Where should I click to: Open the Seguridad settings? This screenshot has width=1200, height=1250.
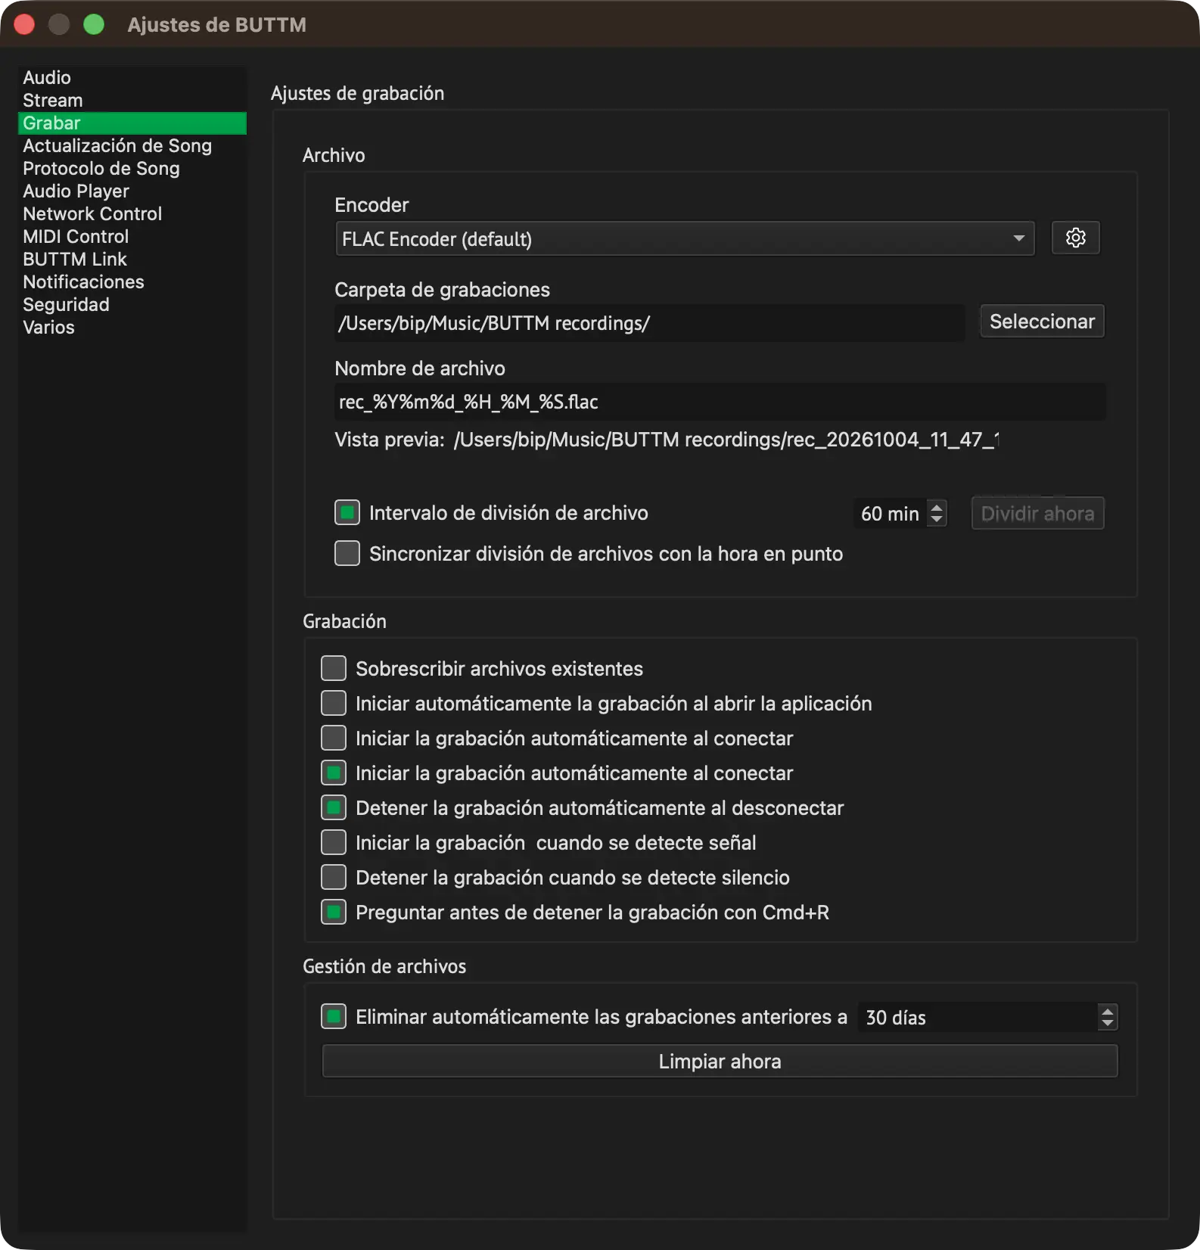132,305
